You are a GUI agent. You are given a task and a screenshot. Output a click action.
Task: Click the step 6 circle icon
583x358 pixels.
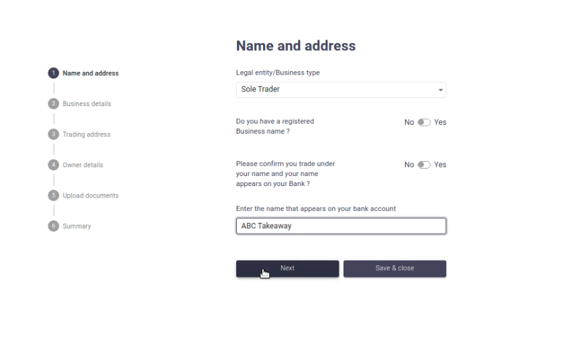tap(53, 226)
